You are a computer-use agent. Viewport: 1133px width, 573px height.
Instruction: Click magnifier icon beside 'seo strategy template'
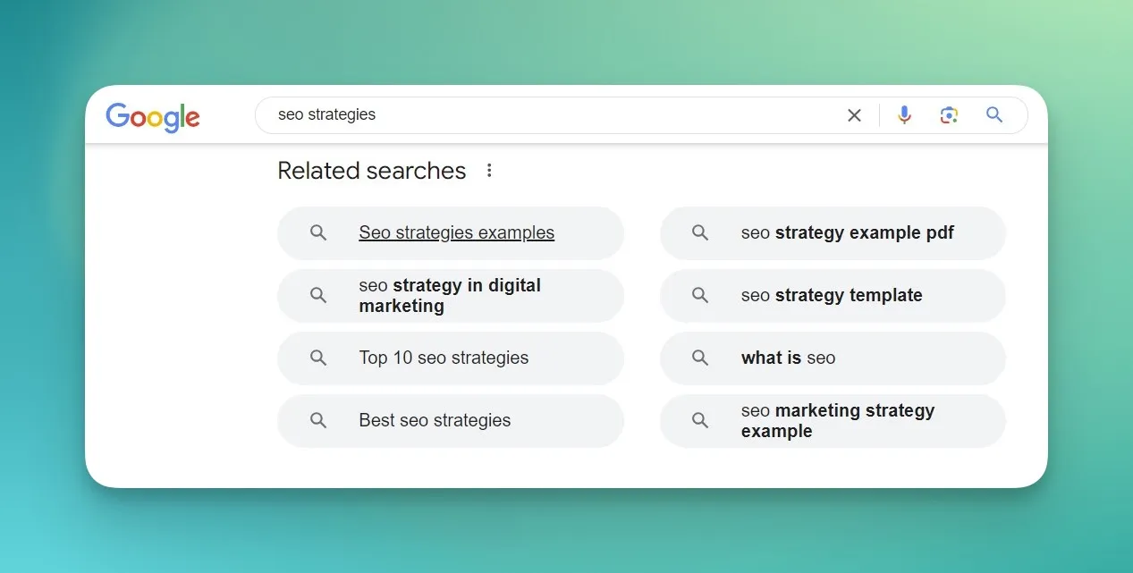[700, 296]
